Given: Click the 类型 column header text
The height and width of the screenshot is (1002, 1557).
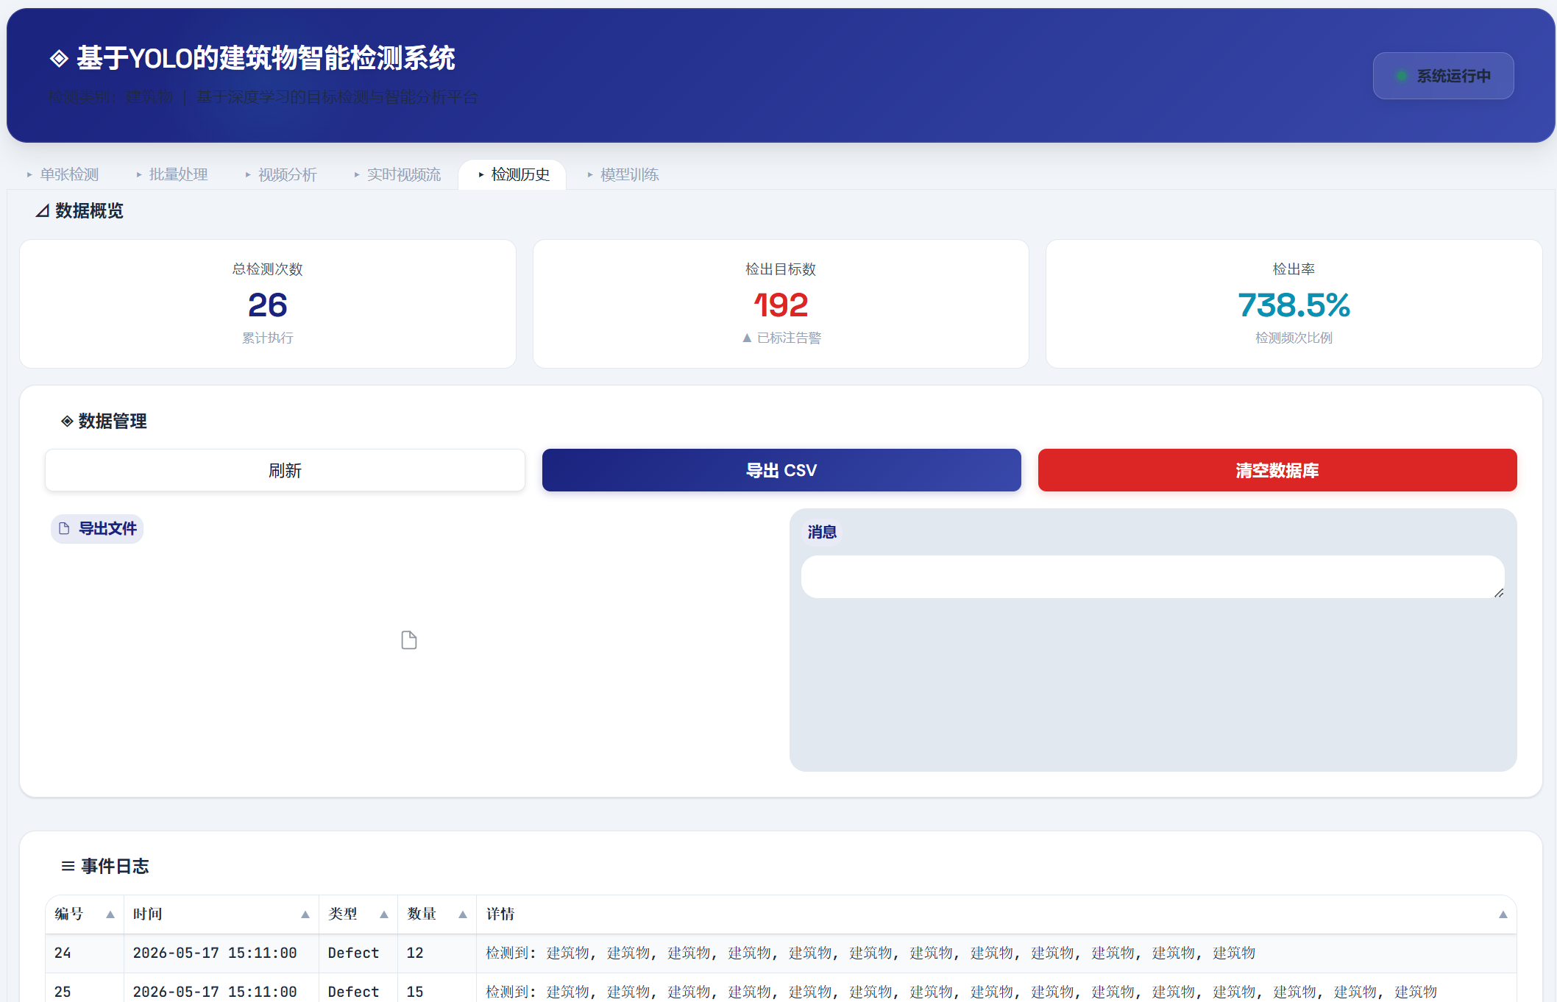Looking at the screenshot, I should point(342,914).
